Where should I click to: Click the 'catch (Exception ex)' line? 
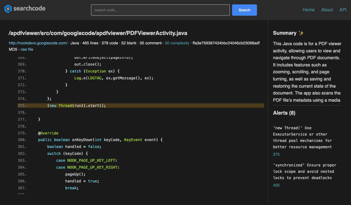pos(92,71)
